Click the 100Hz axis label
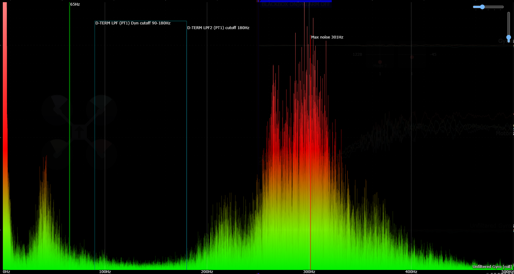This screenshot has height=274, width=514. (x=105, y=272)
